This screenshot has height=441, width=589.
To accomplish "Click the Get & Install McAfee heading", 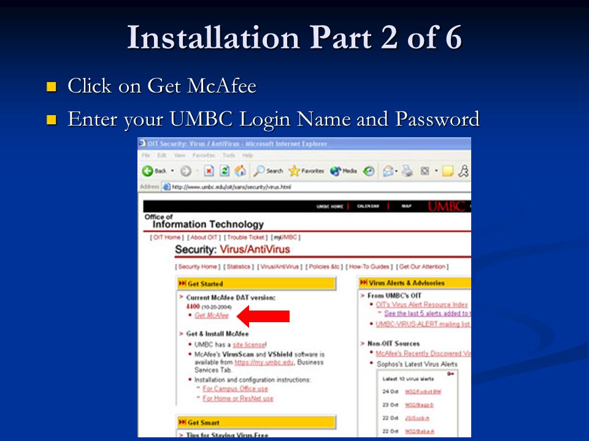I will click(217, 333).
